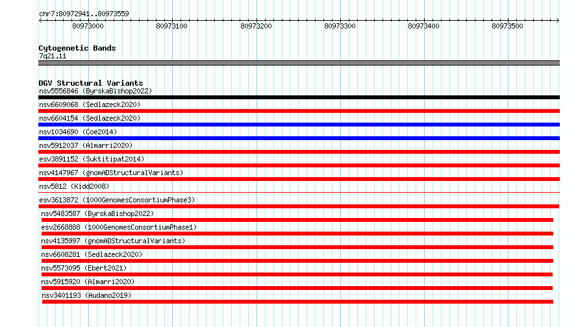Select the red nsv5483587 variant bar
578x327 pixels.
coord(297,220)
